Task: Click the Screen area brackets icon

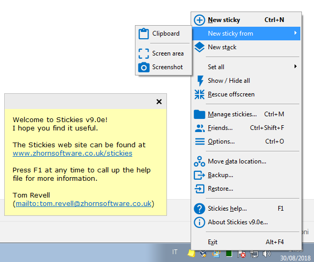Action: coord(143,53)
